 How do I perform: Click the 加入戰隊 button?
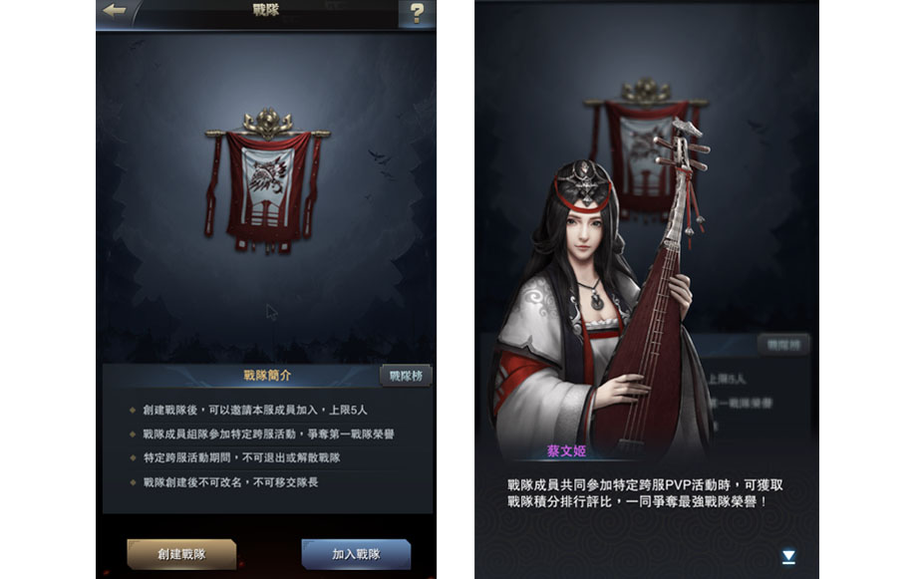(356, 554)
